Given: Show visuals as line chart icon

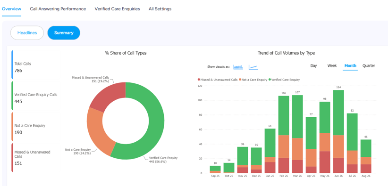Looking at the screenshot, I should click(253, 67).
